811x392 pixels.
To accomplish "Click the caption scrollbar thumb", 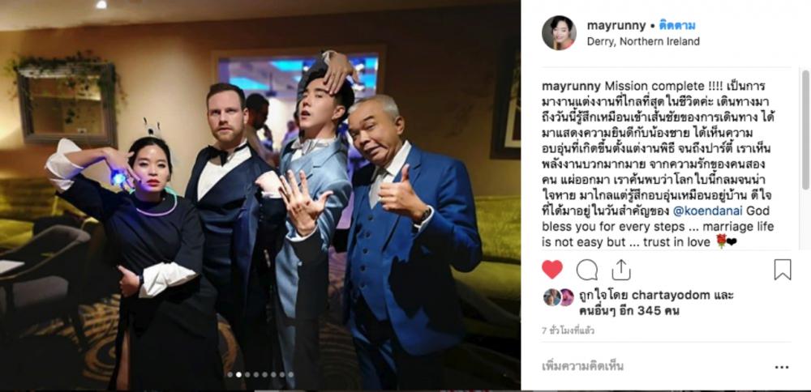I will pyautogui.click(x=805, y=130).
